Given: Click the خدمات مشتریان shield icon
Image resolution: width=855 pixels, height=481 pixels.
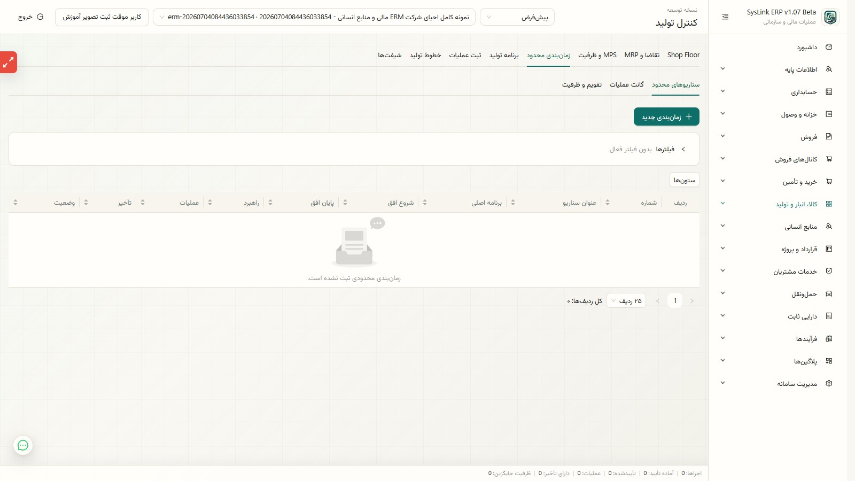Looking at the screenshot, I should point(829,271).
